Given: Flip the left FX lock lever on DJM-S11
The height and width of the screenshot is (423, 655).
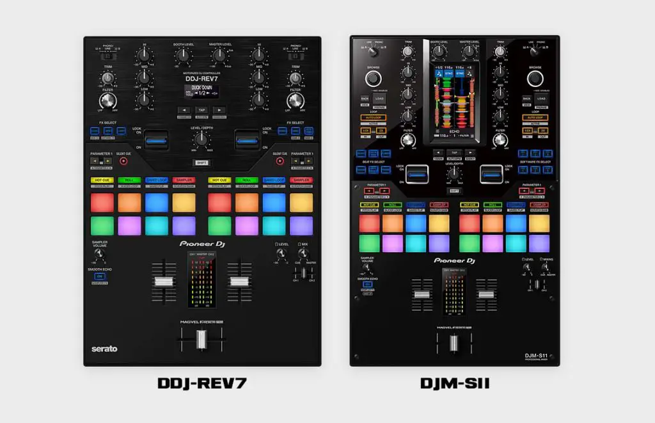Looking at the screenshot, I should pyautogui.click(x=417, y=174).
